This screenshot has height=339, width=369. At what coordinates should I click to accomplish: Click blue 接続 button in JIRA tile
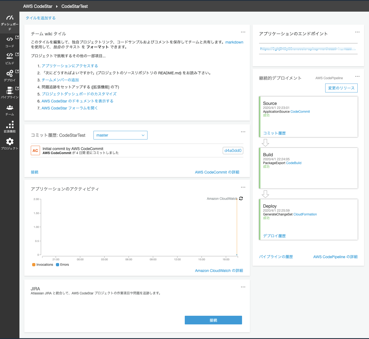(x=213, y=320)
